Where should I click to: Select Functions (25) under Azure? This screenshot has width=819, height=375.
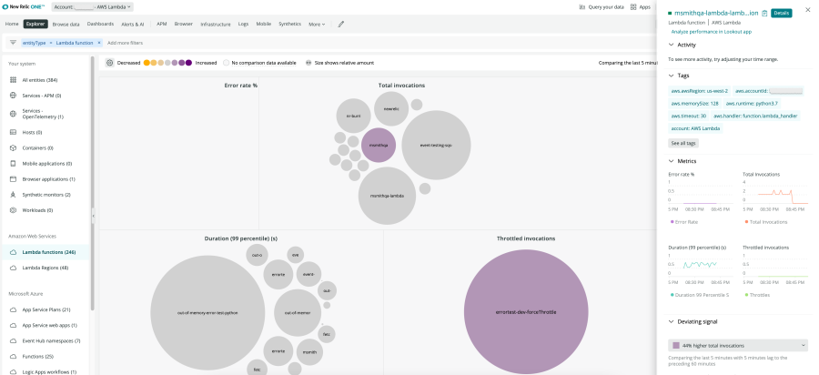click(x=37, y=357)
